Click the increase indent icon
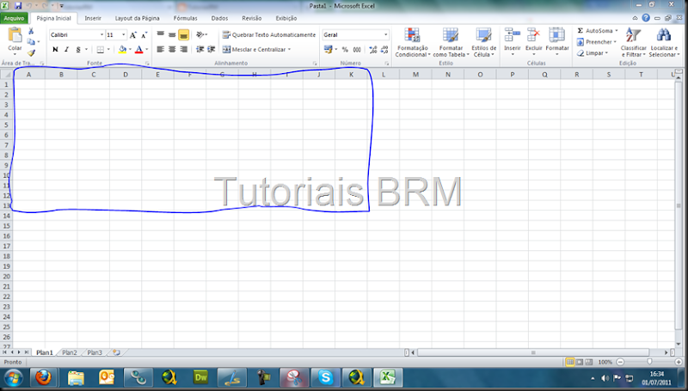The height and width of the screenshot is (391, 688). point(211,49)
